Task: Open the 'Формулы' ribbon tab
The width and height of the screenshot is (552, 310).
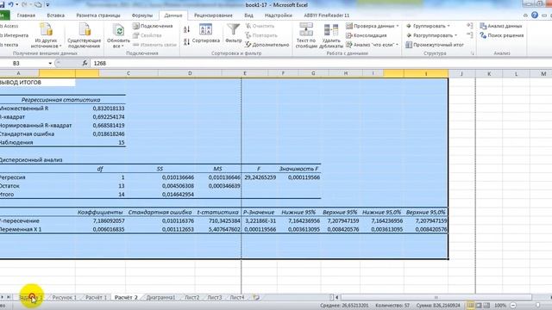Action: click(x=142, y=15)
